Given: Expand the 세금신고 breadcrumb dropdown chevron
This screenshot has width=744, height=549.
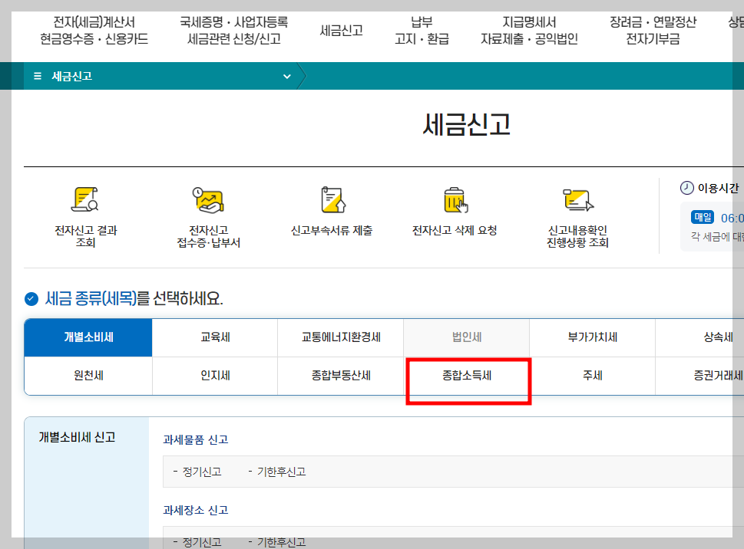Looking at the screenshot, I should coord(286,76).
